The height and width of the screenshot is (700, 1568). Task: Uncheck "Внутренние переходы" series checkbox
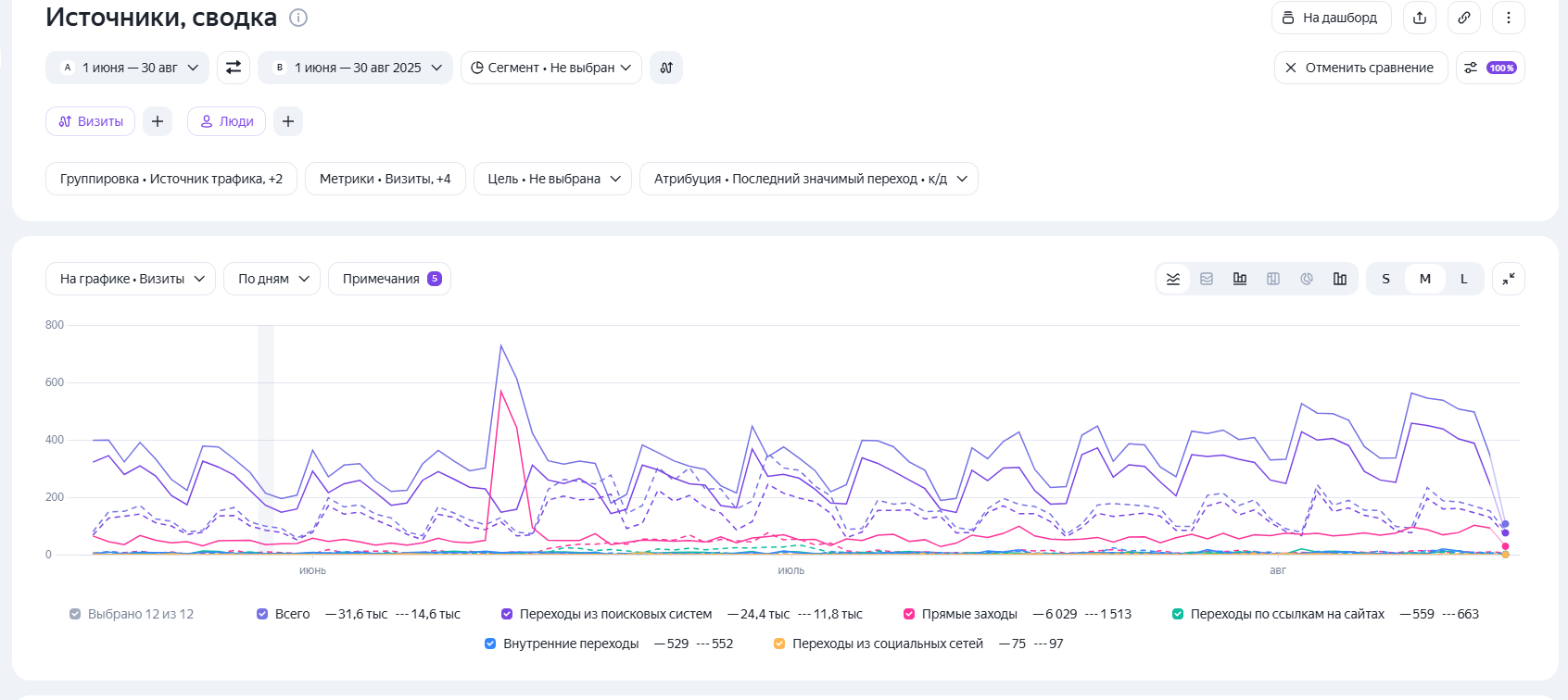(x=490, y=644)
